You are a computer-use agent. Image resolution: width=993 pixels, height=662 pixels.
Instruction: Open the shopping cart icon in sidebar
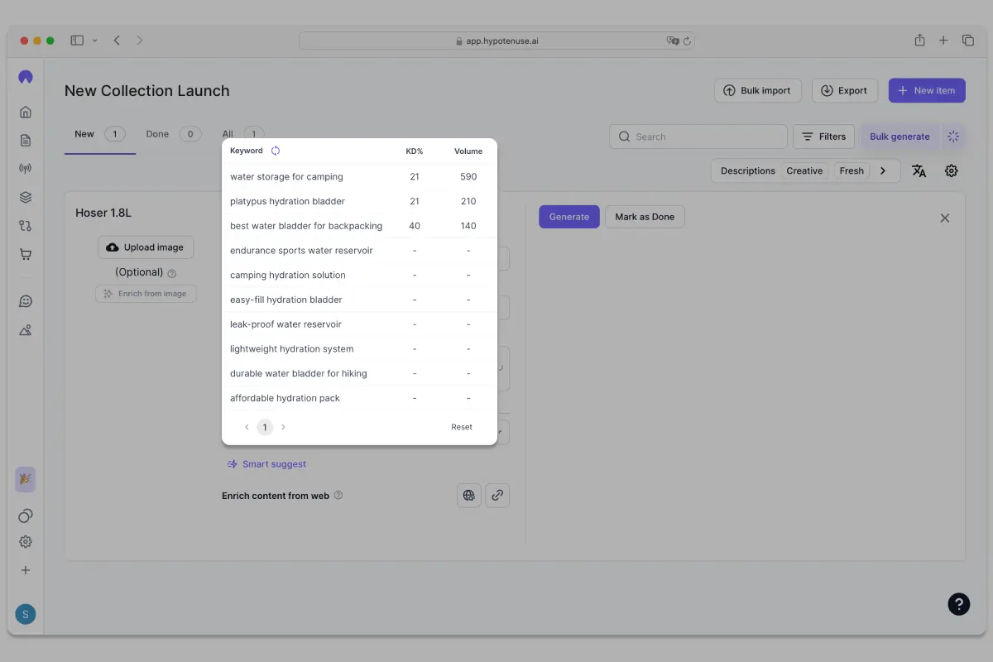tap(26, 255)
